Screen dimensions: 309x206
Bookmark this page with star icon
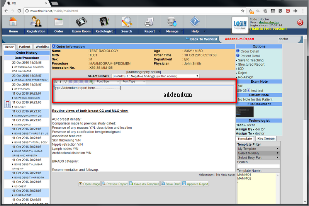tap(243, 11)
